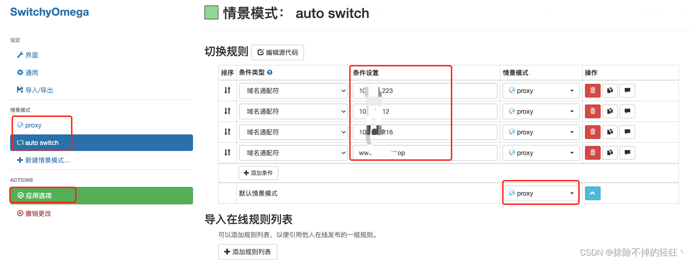Open profile dropdown for the 16 rule
690x261 pixels.
541,132
